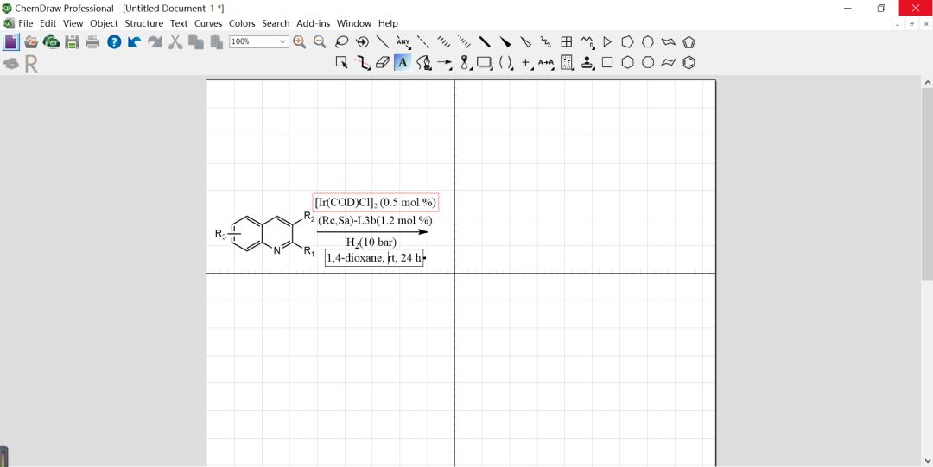Image resolution: width=933 pixels, height=467 pixels.
Task: Open the Colors menu
Action: click(x=242, y=23)
